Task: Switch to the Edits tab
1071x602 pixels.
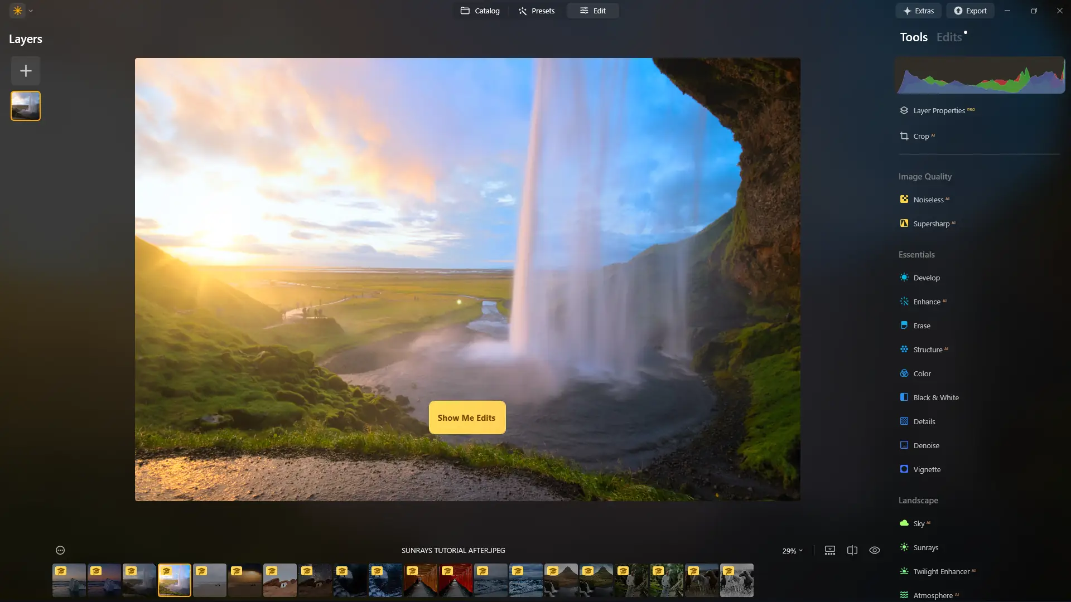Action: pyautogui.click(x=949, y=37)
